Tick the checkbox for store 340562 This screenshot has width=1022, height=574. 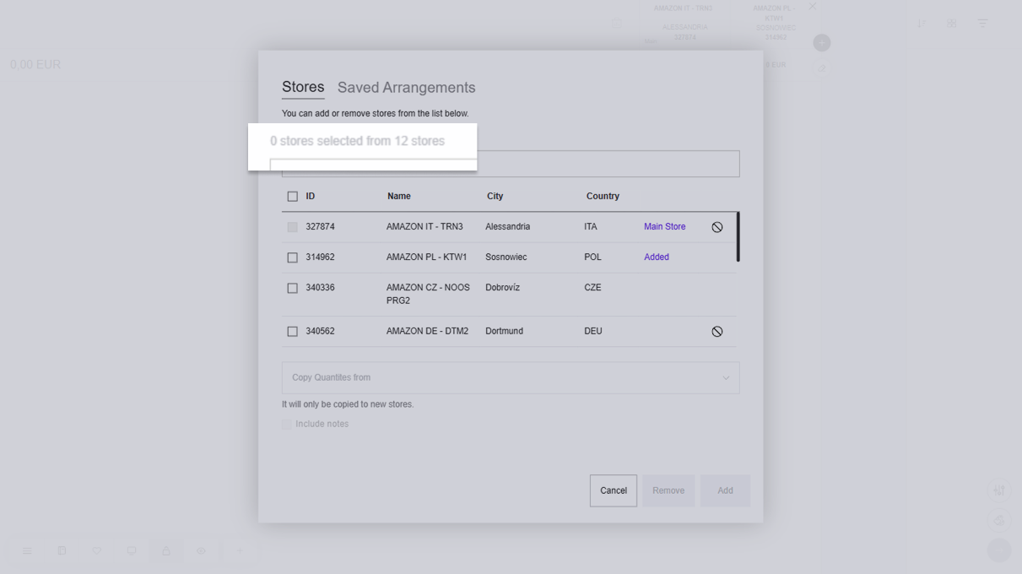click(x=293, y=332)
